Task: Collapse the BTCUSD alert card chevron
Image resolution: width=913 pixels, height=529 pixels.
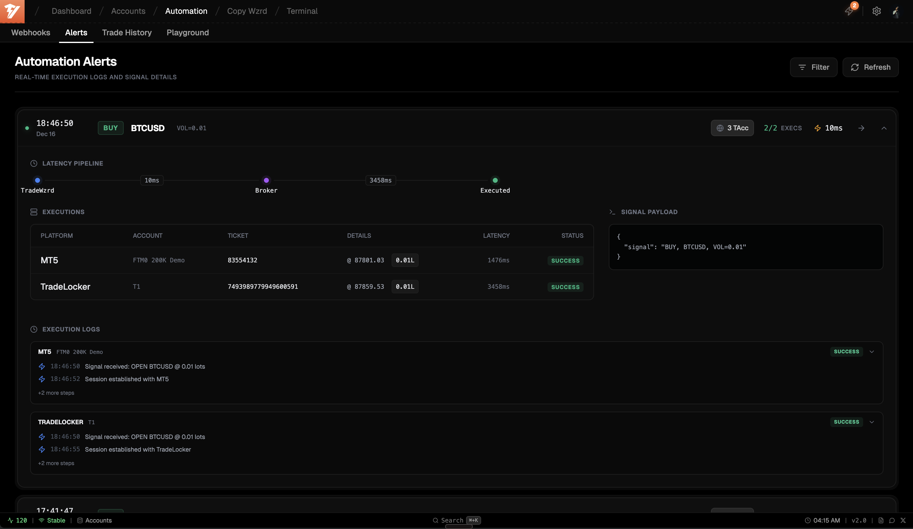Action: pos(884,128)
